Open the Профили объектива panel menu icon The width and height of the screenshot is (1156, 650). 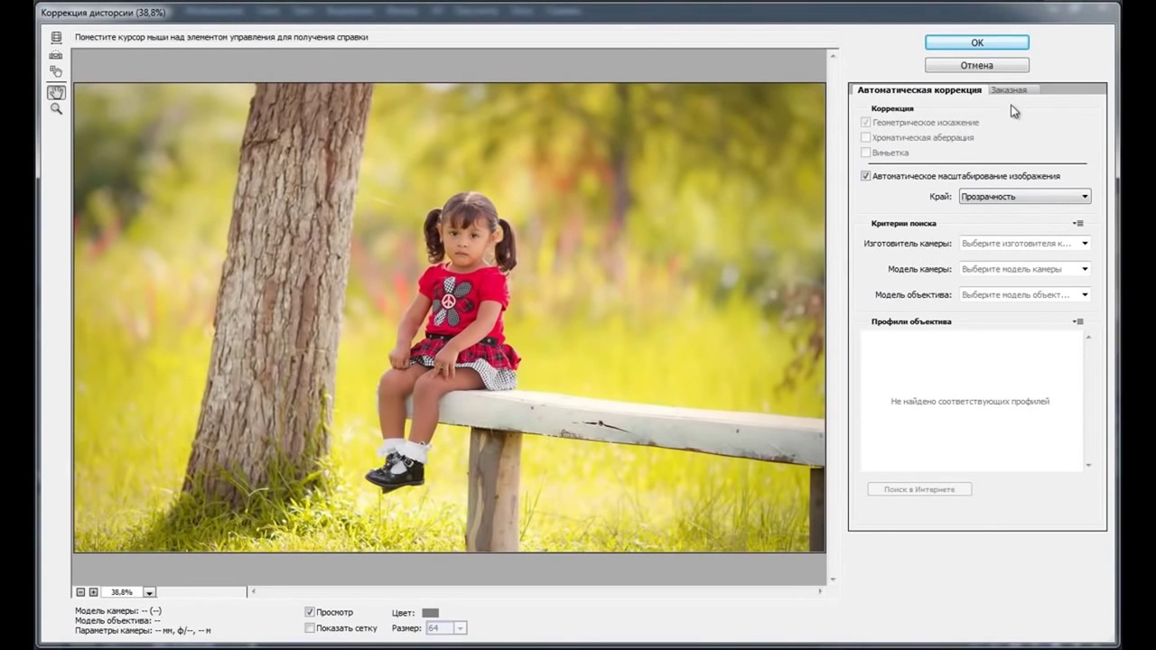coord(1078,321)
